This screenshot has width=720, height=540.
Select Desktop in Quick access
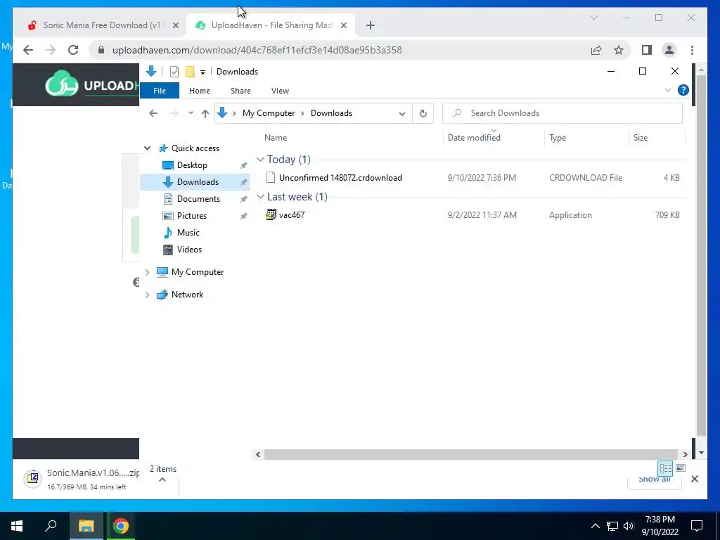(x=192, y=165)
